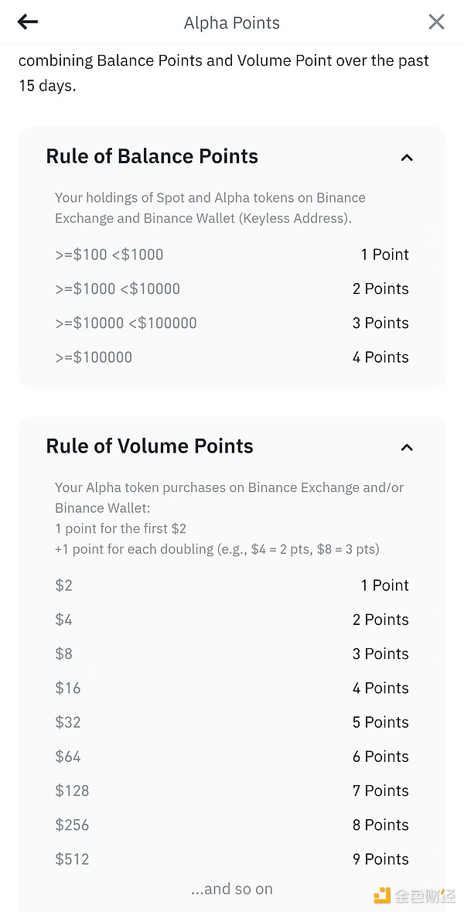Click the doubling example text in Volume rules

point(217,549)
